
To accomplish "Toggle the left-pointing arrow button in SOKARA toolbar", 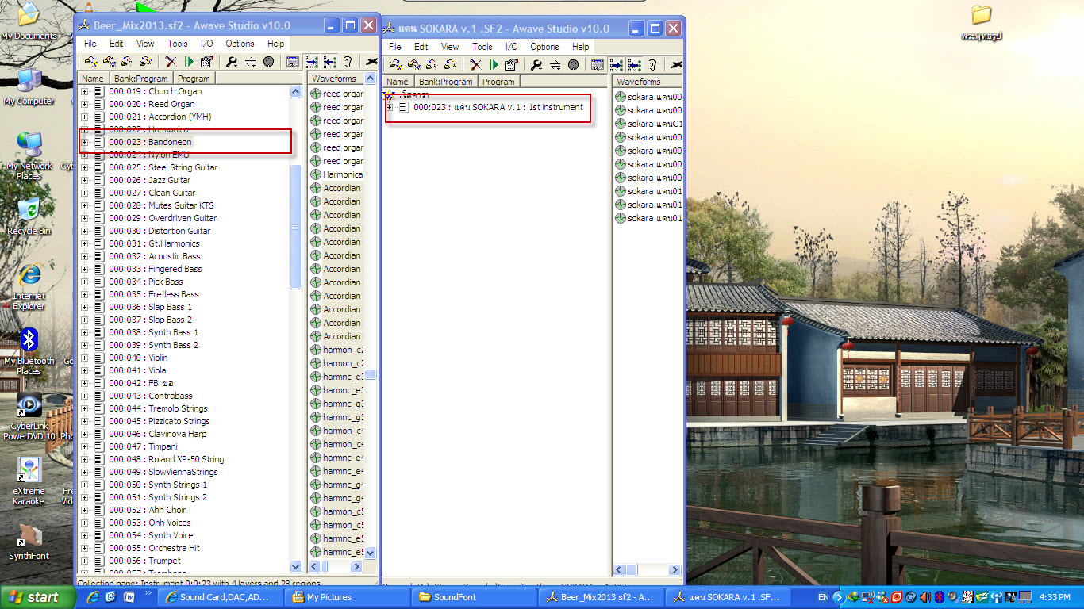I will click(634, 64).
